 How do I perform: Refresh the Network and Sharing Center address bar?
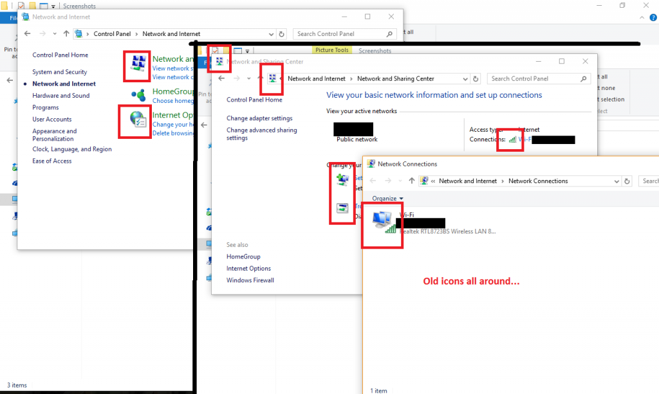click(x=476, y=78)
